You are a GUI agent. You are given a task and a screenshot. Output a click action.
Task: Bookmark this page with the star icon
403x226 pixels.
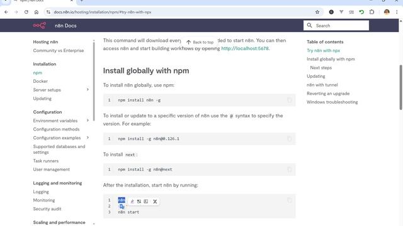coord(317,12)
